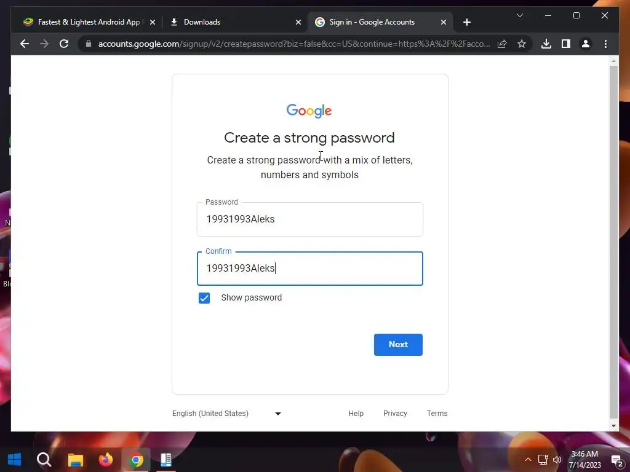Open the blue document app in taskbar
630x472 pixels.
pyautogui.click(x=165, y=460)
